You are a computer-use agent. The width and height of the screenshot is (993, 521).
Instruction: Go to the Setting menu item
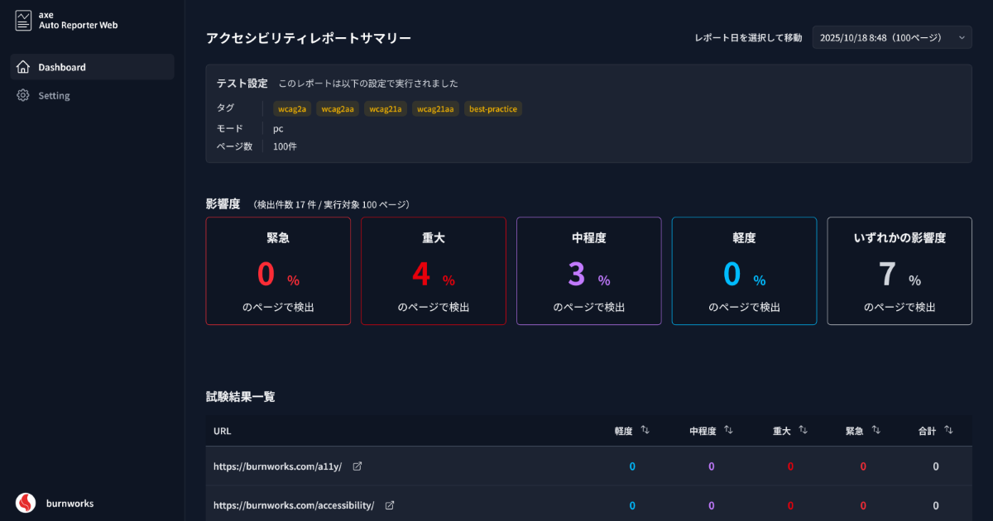(54, 95)
